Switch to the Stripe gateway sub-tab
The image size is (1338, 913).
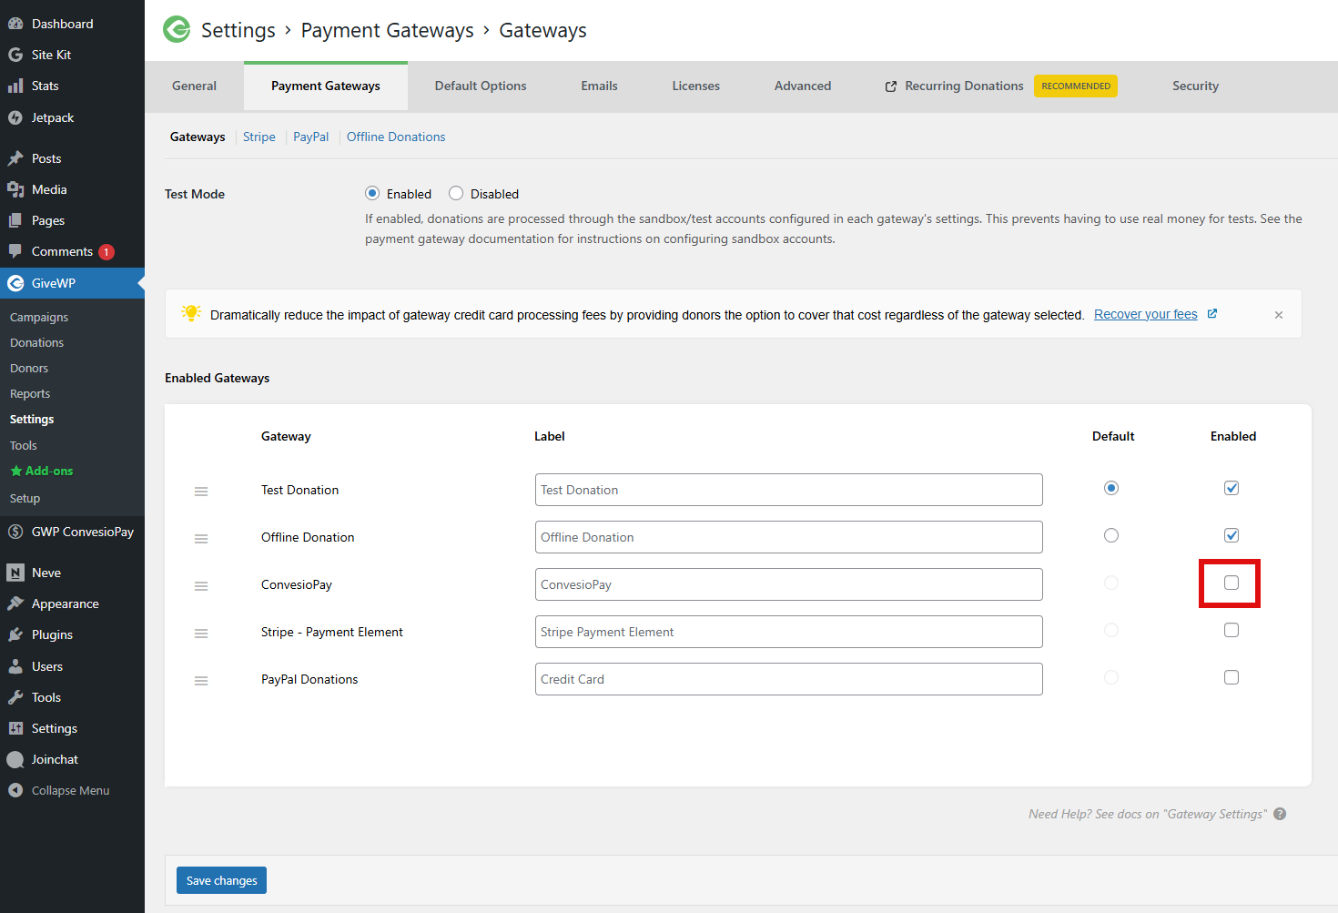point(259,137)
